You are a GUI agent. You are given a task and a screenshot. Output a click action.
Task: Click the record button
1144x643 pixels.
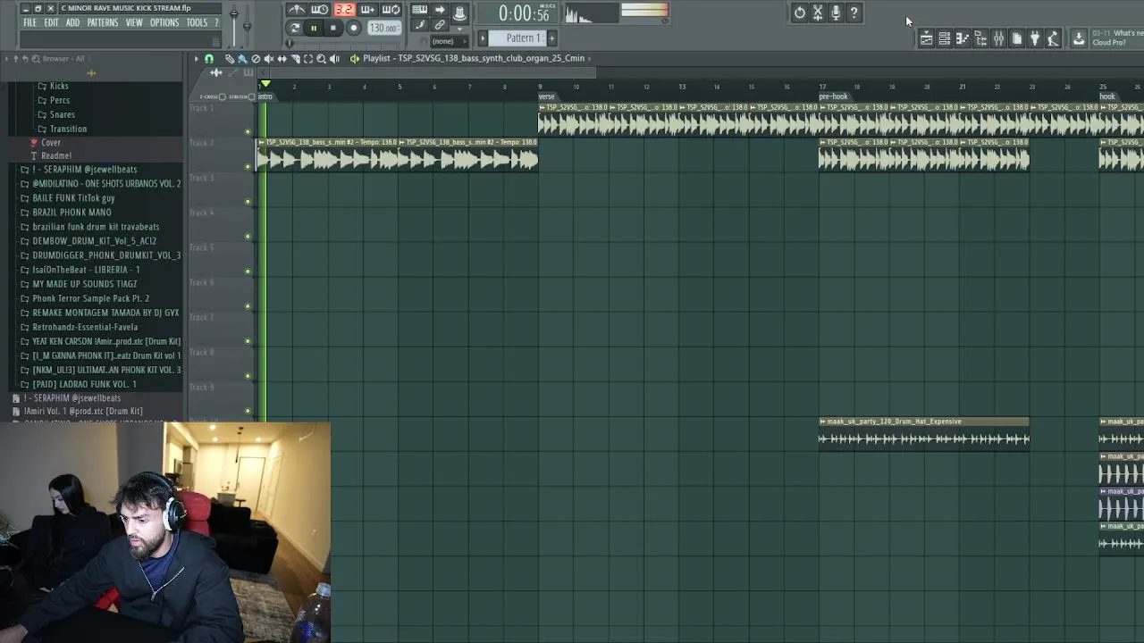(x=353, y=28)
